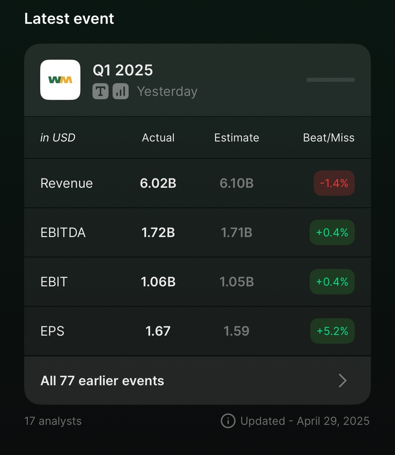Expand earlier events with chevron arrow

[x=342, y=381]
